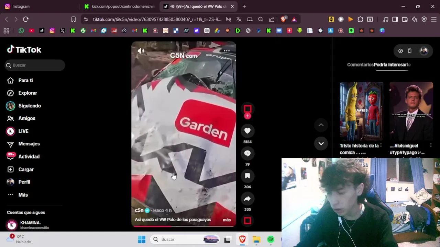Click the get-app phone icon
Viewport: 440px width, 247px height.
409,51
